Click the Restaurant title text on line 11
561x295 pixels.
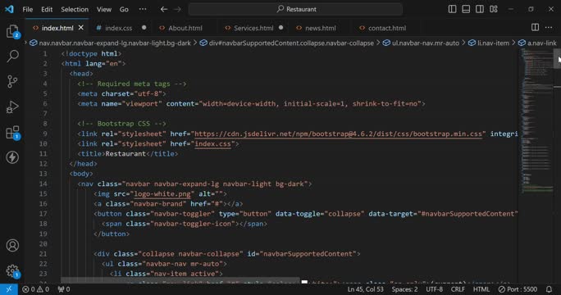tap(125, 154)
